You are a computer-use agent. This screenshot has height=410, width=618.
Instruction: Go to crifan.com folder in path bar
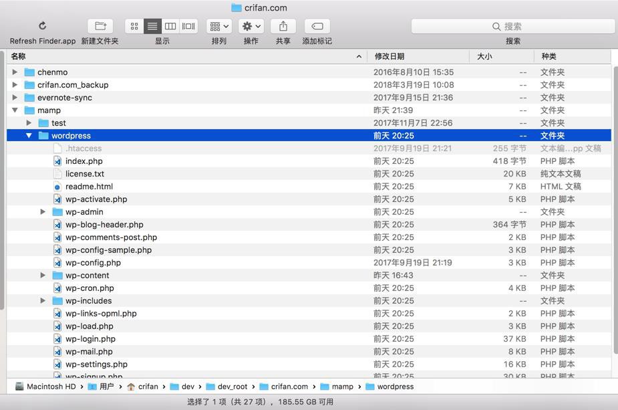(x=284, y=387)
